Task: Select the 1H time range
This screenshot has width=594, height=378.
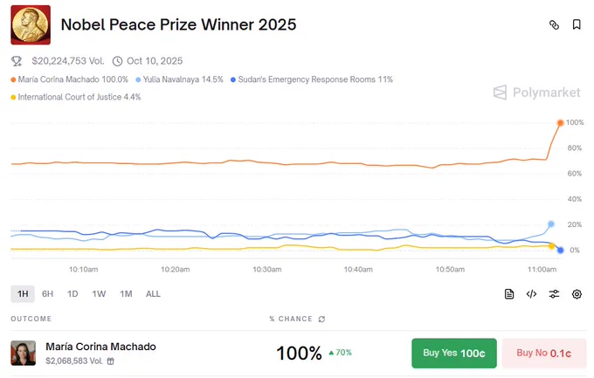Action: (23, 294)
